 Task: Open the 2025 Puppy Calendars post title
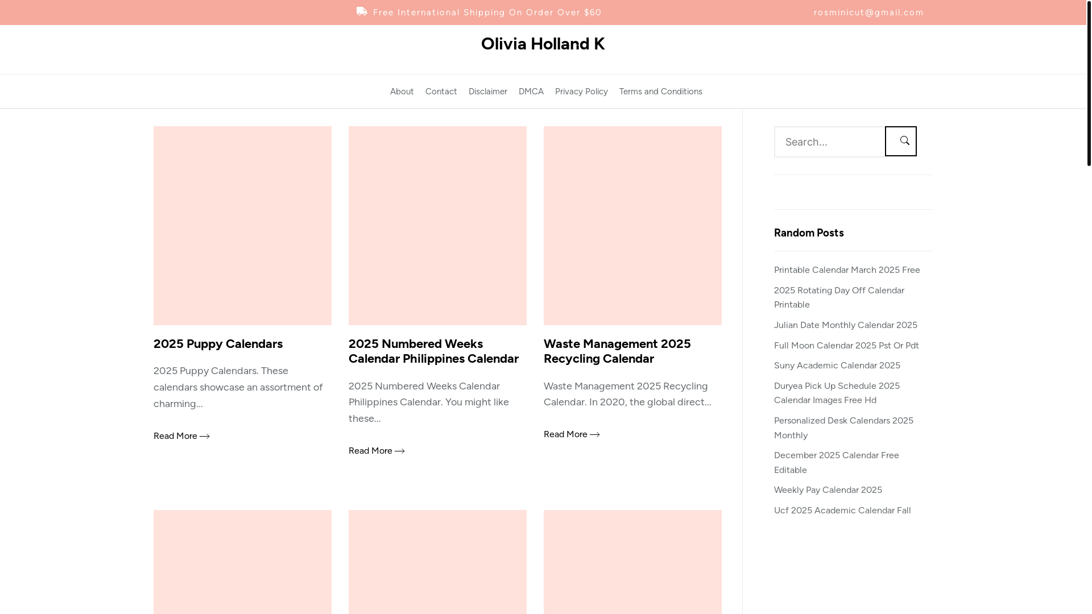click(x=218, y=343)
